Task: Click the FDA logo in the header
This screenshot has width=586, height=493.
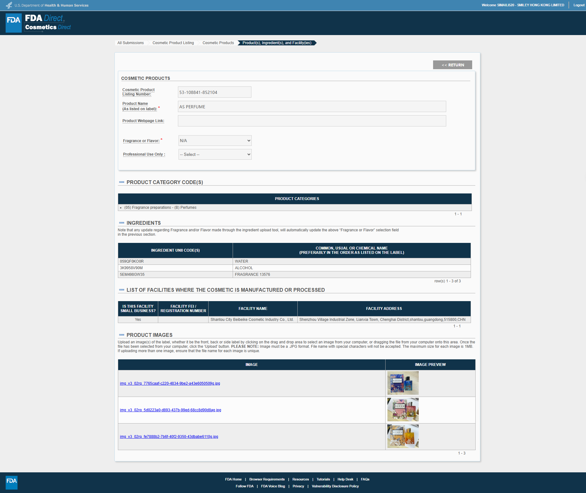Action: coord(14,23)
